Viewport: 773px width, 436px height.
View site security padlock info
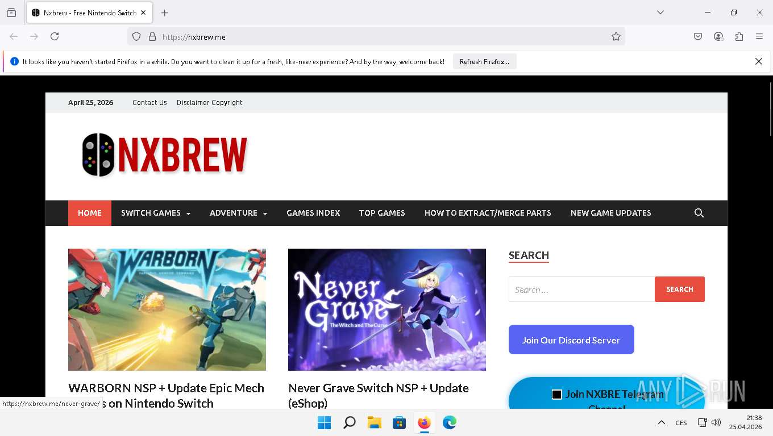152,36
